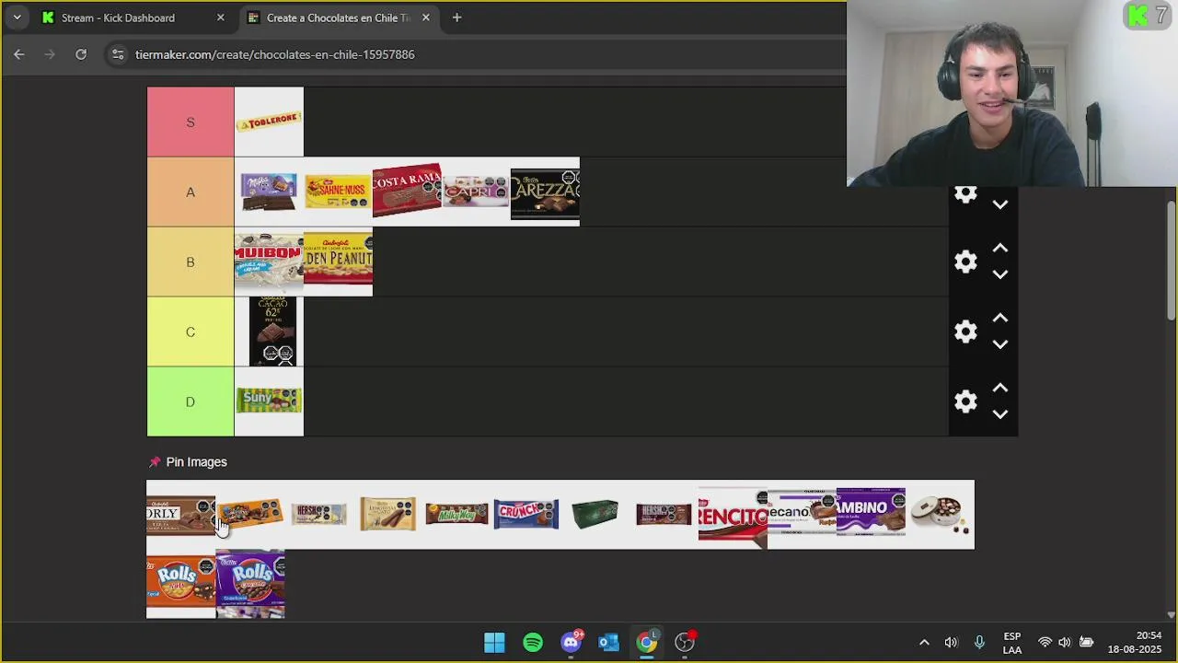Go back in the browser
The width and height of the screenshot is (1178, 663).
click(x=19, y=54)
